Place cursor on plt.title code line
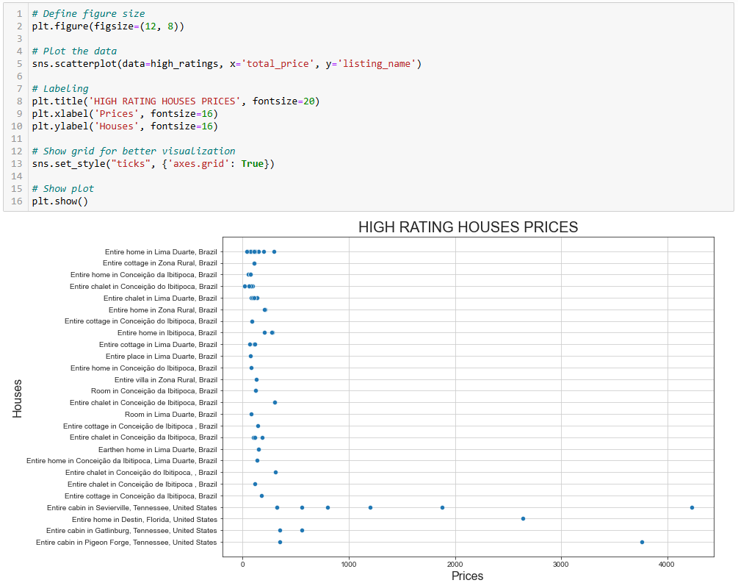The height and width of the screenshot is (583, 738). point(176,101)
